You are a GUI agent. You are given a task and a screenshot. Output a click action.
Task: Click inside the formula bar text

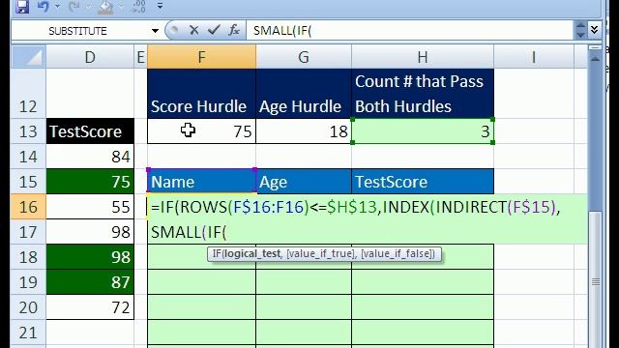point(410,30)
